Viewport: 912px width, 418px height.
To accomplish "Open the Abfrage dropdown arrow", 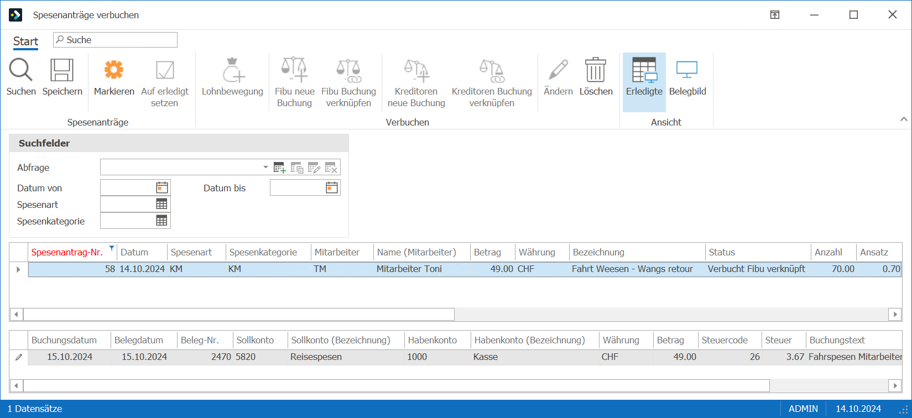I will point(265,167).
